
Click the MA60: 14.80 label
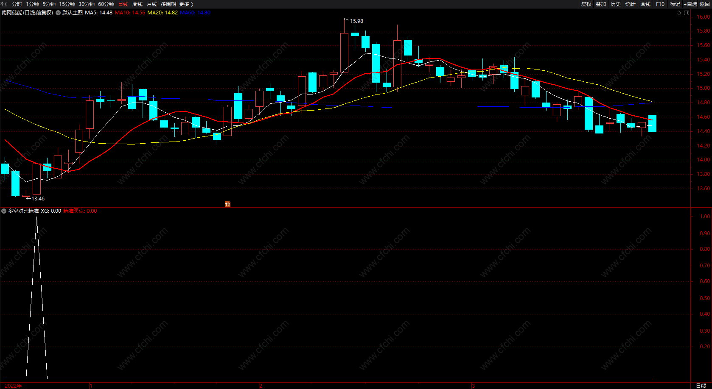[x=195, y=13]
